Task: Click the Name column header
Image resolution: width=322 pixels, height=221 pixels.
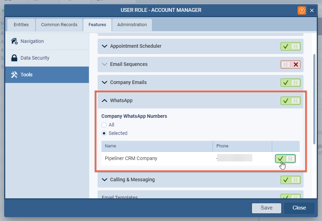Action: click(157, 146)
